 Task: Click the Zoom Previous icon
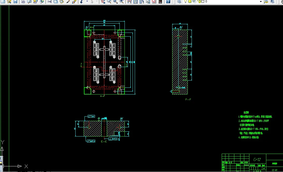pos(122,2)
